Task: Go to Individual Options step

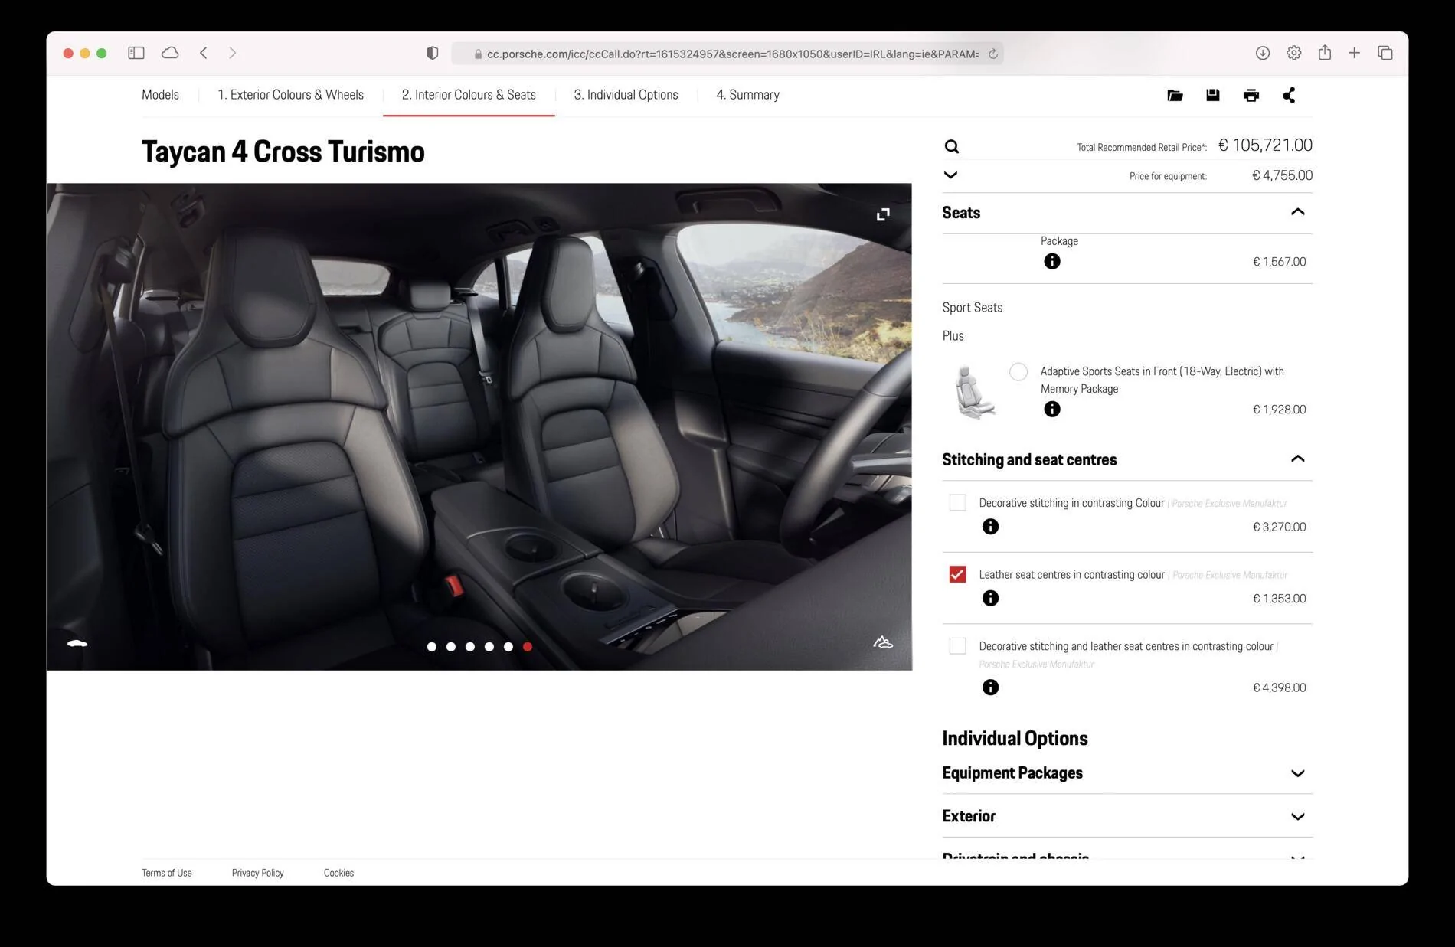Action: pos(626,95)
